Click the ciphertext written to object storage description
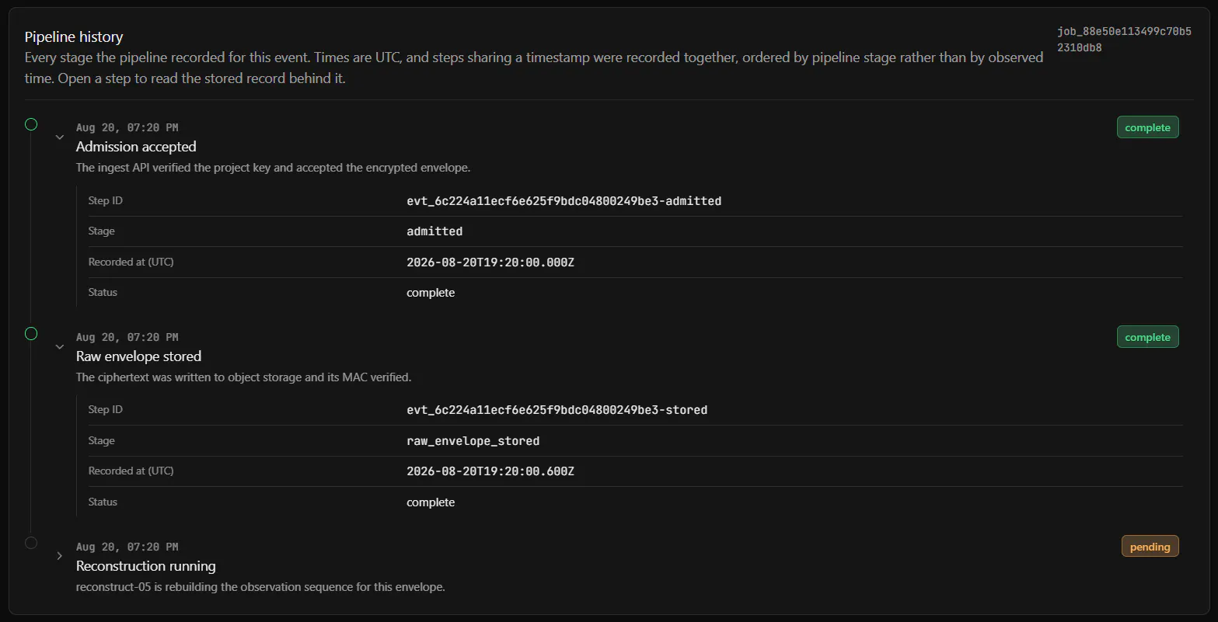This screenshot has height=622, width=1218. [x=244, y=377]
